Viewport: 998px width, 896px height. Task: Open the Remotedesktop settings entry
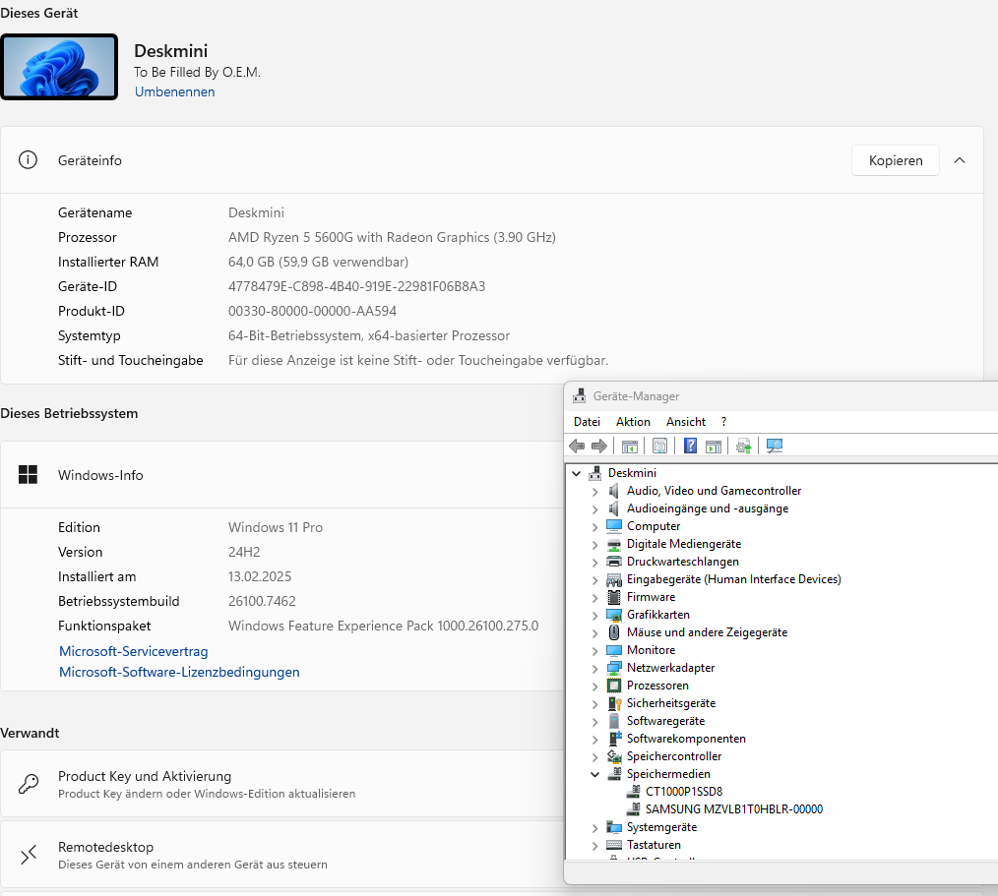coord(281,855)
